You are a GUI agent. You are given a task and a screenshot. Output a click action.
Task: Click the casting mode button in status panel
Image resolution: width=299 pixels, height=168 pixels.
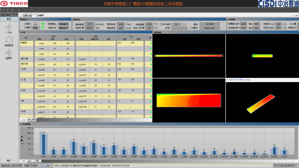click(x=63, y=24)
